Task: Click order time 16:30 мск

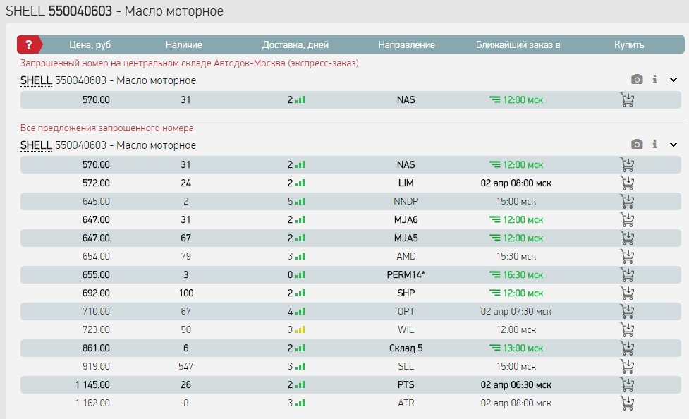Action: 523,275
